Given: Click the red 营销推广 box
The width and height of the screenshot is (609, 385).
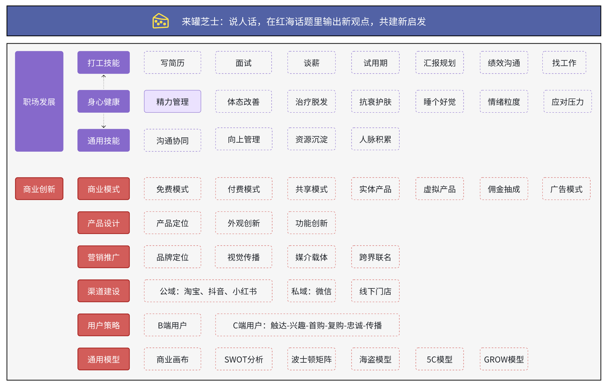Looking at the screenshot, I should pyautogui.click(x=104, y=257).
